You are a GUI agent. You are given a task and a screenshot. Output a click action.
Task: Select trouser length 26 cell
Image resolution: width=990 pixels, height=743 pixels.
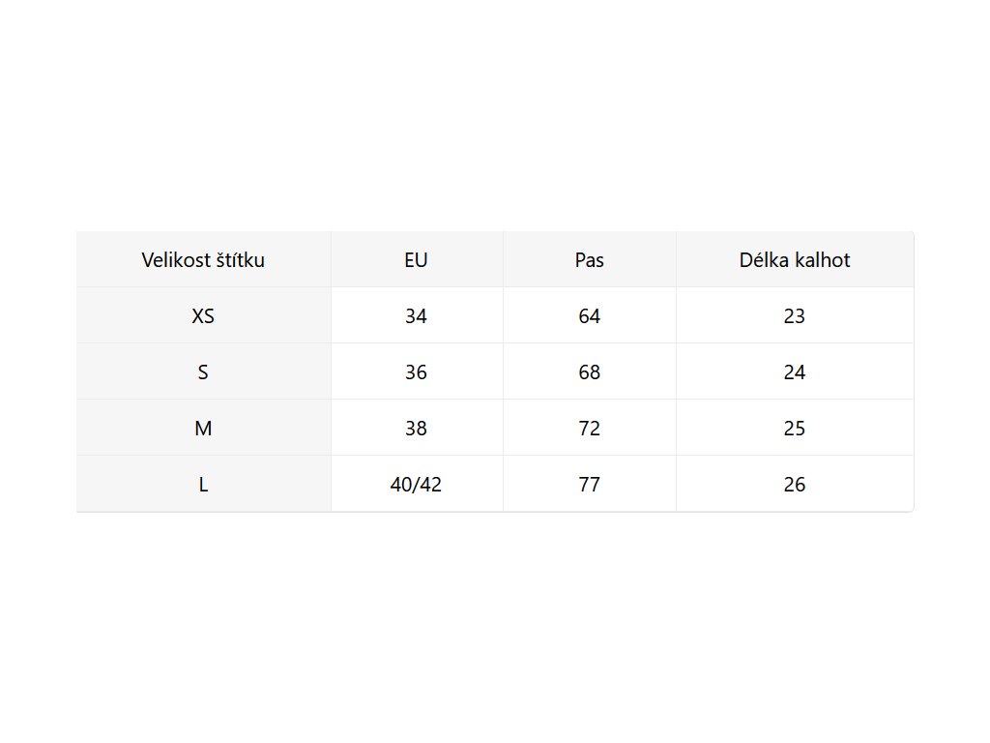coord(794,485)
